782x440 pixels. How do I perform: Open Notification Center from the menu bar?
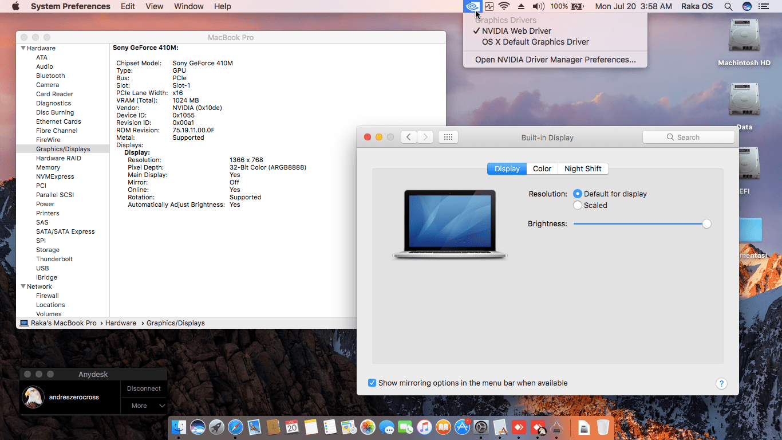tap(763, 6)
